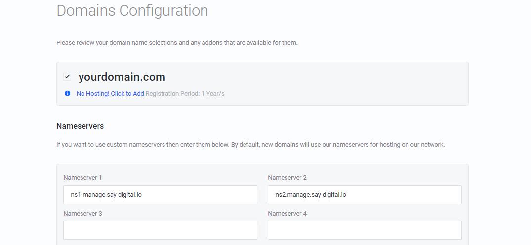Select the empty Nameserver 3 field
The height and width of the screenshot is (245, 531).
pos(160,230)
